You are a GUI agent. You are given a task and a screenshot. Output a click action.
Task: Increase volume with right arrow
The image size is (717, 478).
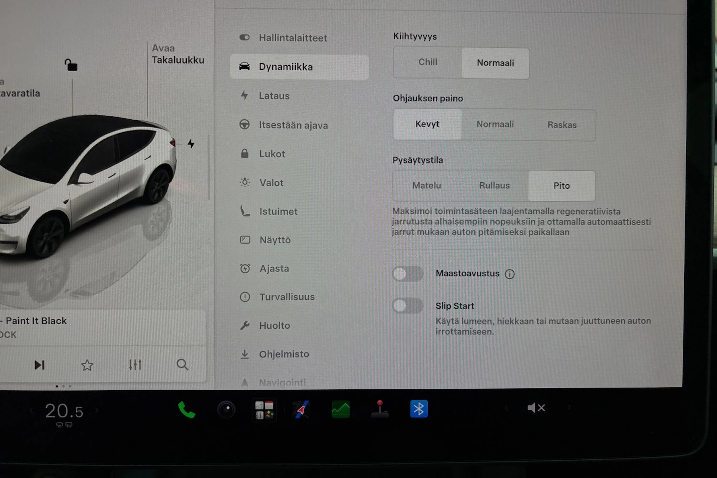[x=569, y=407]
